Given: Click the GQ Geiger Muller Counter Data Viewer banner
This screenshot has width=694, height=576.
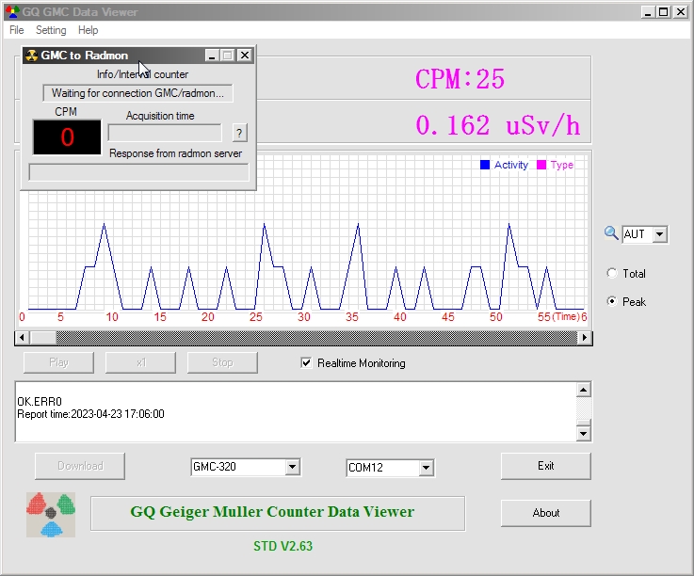Looking at the screenshot, I should (278, 513).
